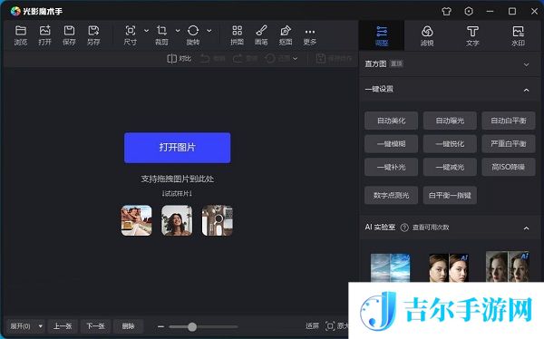Image resolution: width=544 pixels, height=339 pixels.
Task: Expand the 还原 restore dropdown arrow
Action: (x=296, y=59)
